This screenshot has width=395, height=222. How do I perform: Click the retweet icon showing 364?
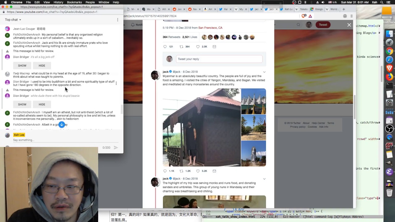tap(181, 47)
